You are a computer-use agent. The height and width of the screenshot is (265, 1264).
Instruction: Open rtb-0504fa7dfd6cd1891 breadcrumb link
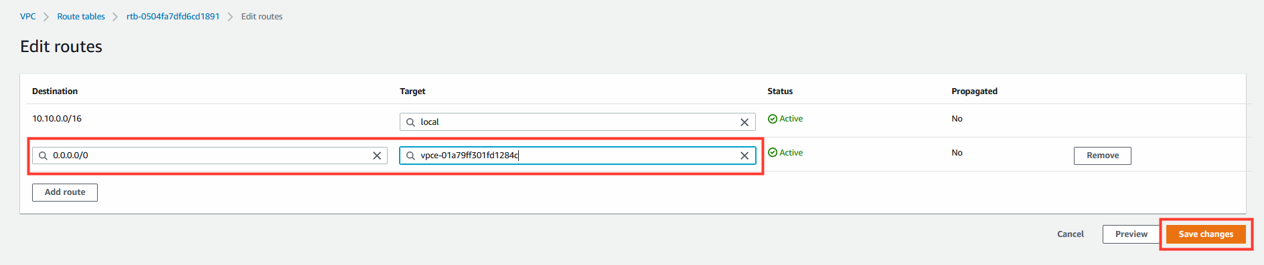[x=173, y=17]
